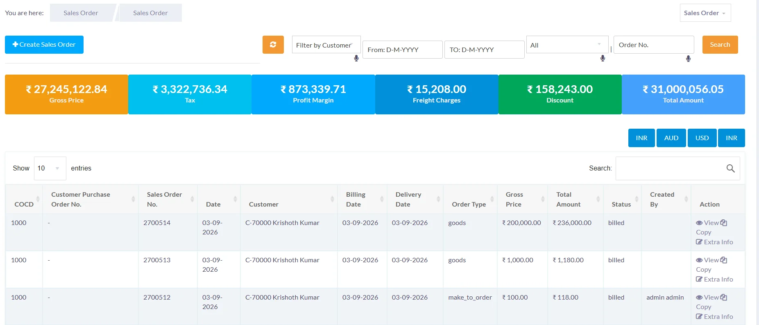The width and height of the screenshot is (759, 325).
Task: Open the Sales Order dropdown at top right
Action: [705, 13]
